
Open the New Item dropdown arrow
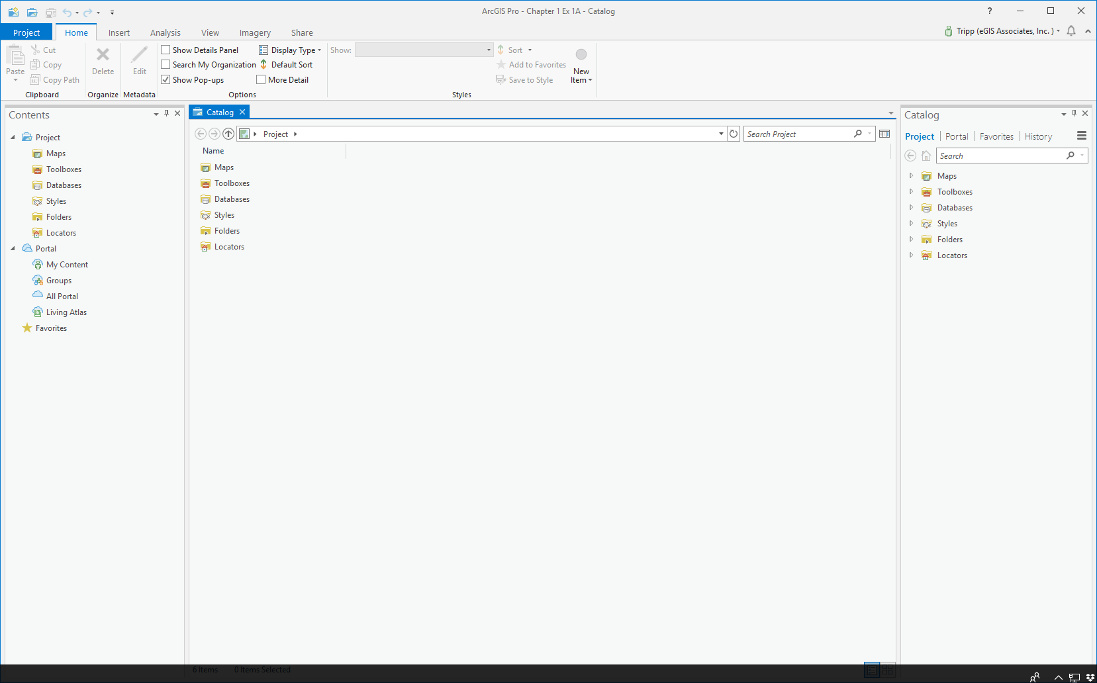point(590,80)
